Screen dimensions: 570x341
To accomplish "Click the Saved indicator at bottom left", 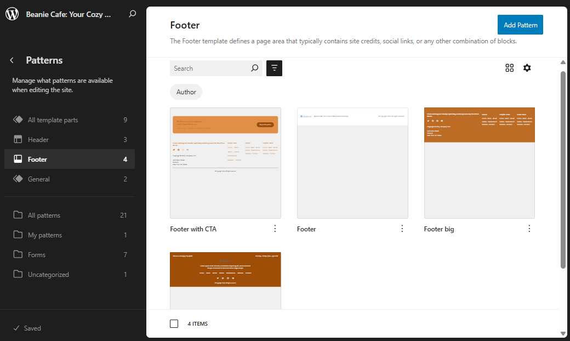I will (27, 328).
